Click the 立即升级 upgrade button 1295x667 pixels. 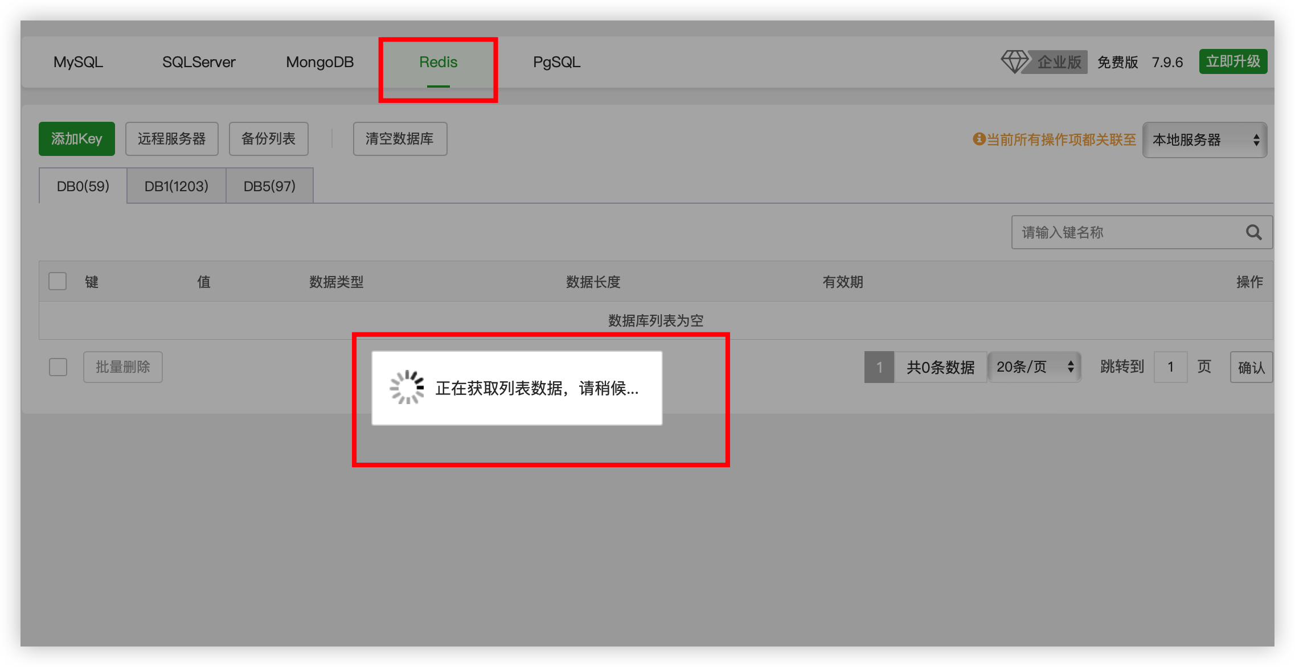pyautogui.click(x=1232, y=61)
